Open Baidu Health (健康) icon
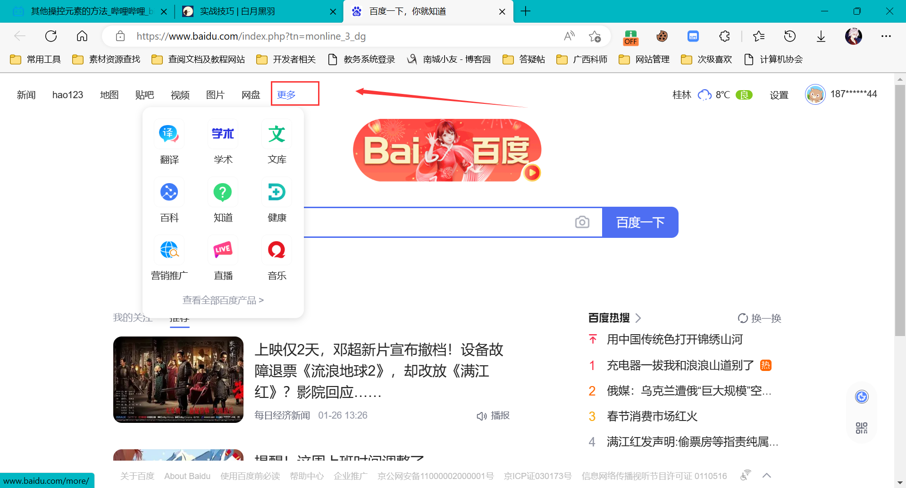This screenshot has width=906, height=488. (277, 192)
